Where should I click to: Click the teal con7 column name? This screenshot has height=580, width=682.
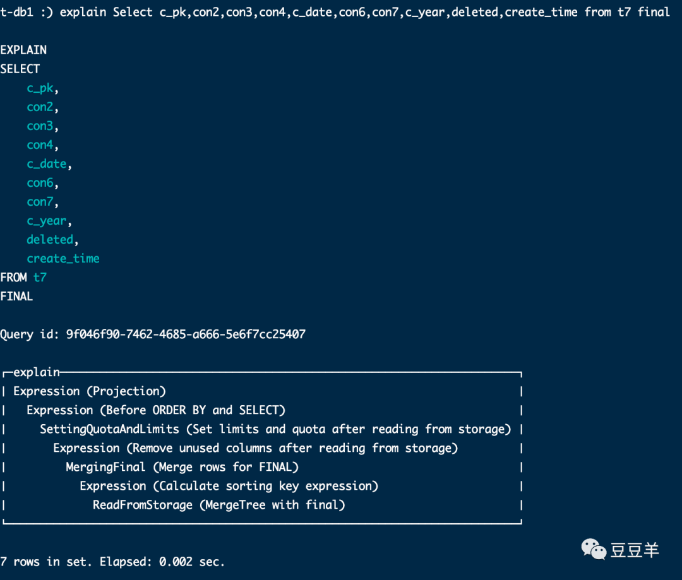40,202
